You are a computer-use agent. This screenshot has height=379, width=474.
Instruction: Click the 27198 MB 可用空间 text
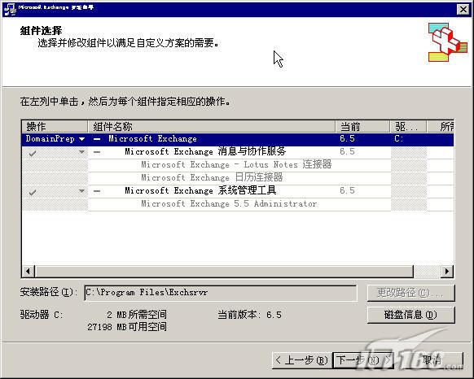127,327
